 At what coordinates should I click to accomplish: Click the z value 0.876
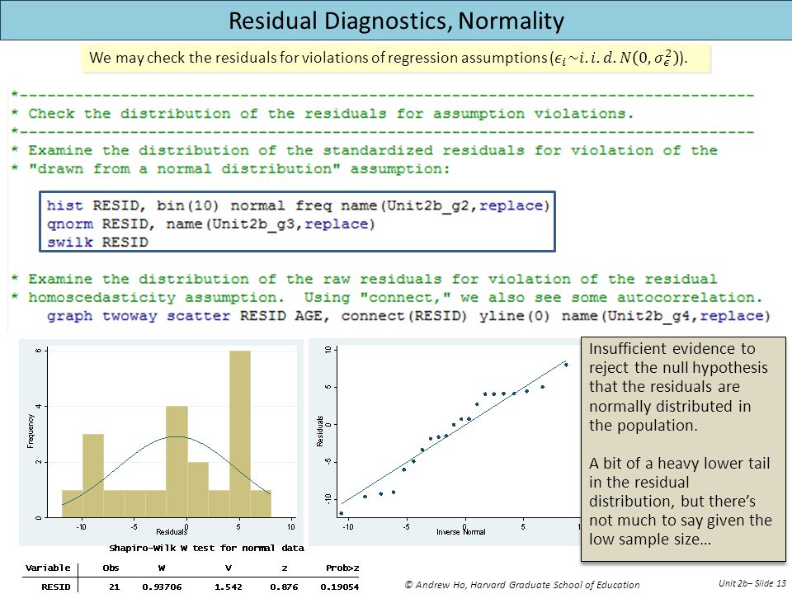(284, 587)
